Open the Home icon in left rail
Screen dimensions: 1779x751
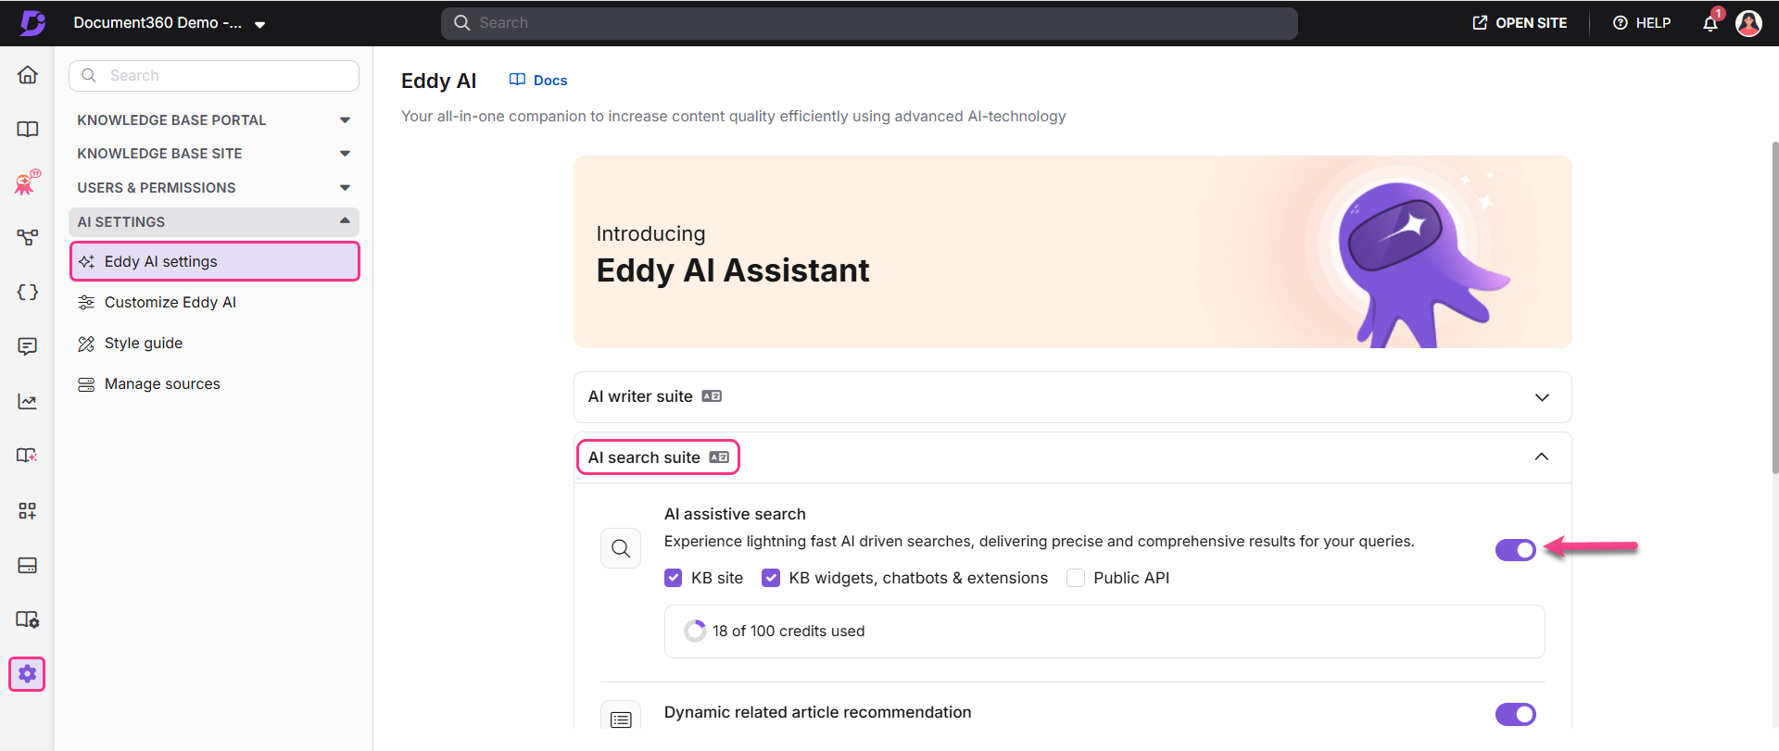pyautogui.click(x=28, y=75)
